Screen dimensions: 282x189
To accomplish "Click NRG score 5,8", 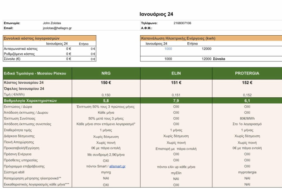I will pyautogui.click(x=106, y=101).
